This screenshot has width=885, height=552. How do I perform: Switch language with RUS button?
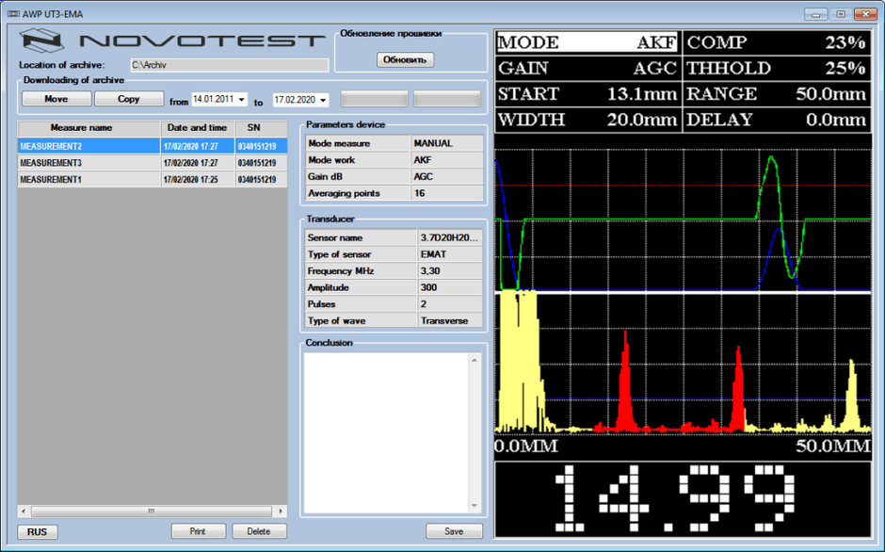tap(37, 531)
